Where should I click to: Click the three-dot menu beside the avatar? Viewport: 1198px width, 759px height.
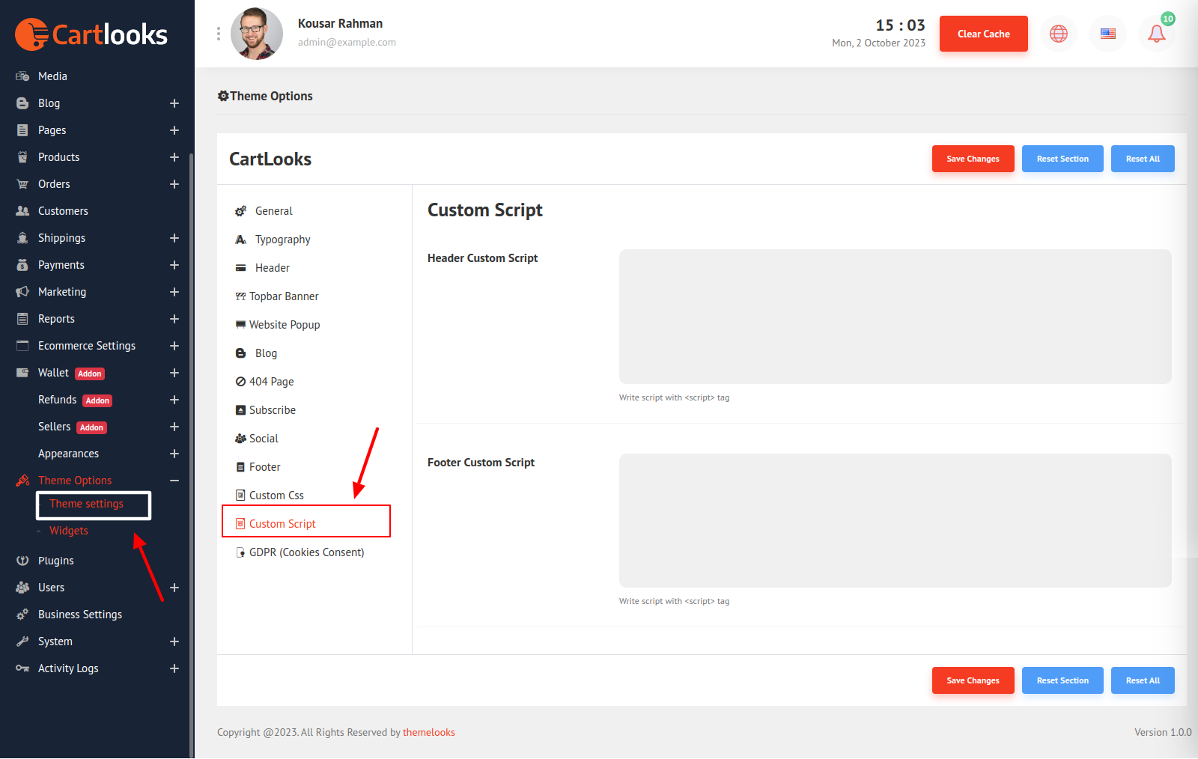(219, 34)
